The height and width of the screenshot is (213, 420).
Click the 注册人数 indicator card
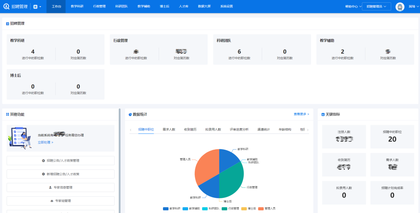344,137
